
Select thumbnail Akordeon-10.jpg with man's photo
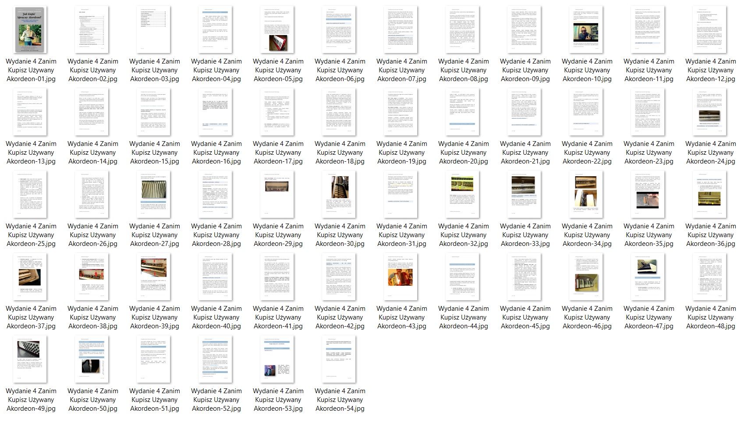[x=587, y=30]
